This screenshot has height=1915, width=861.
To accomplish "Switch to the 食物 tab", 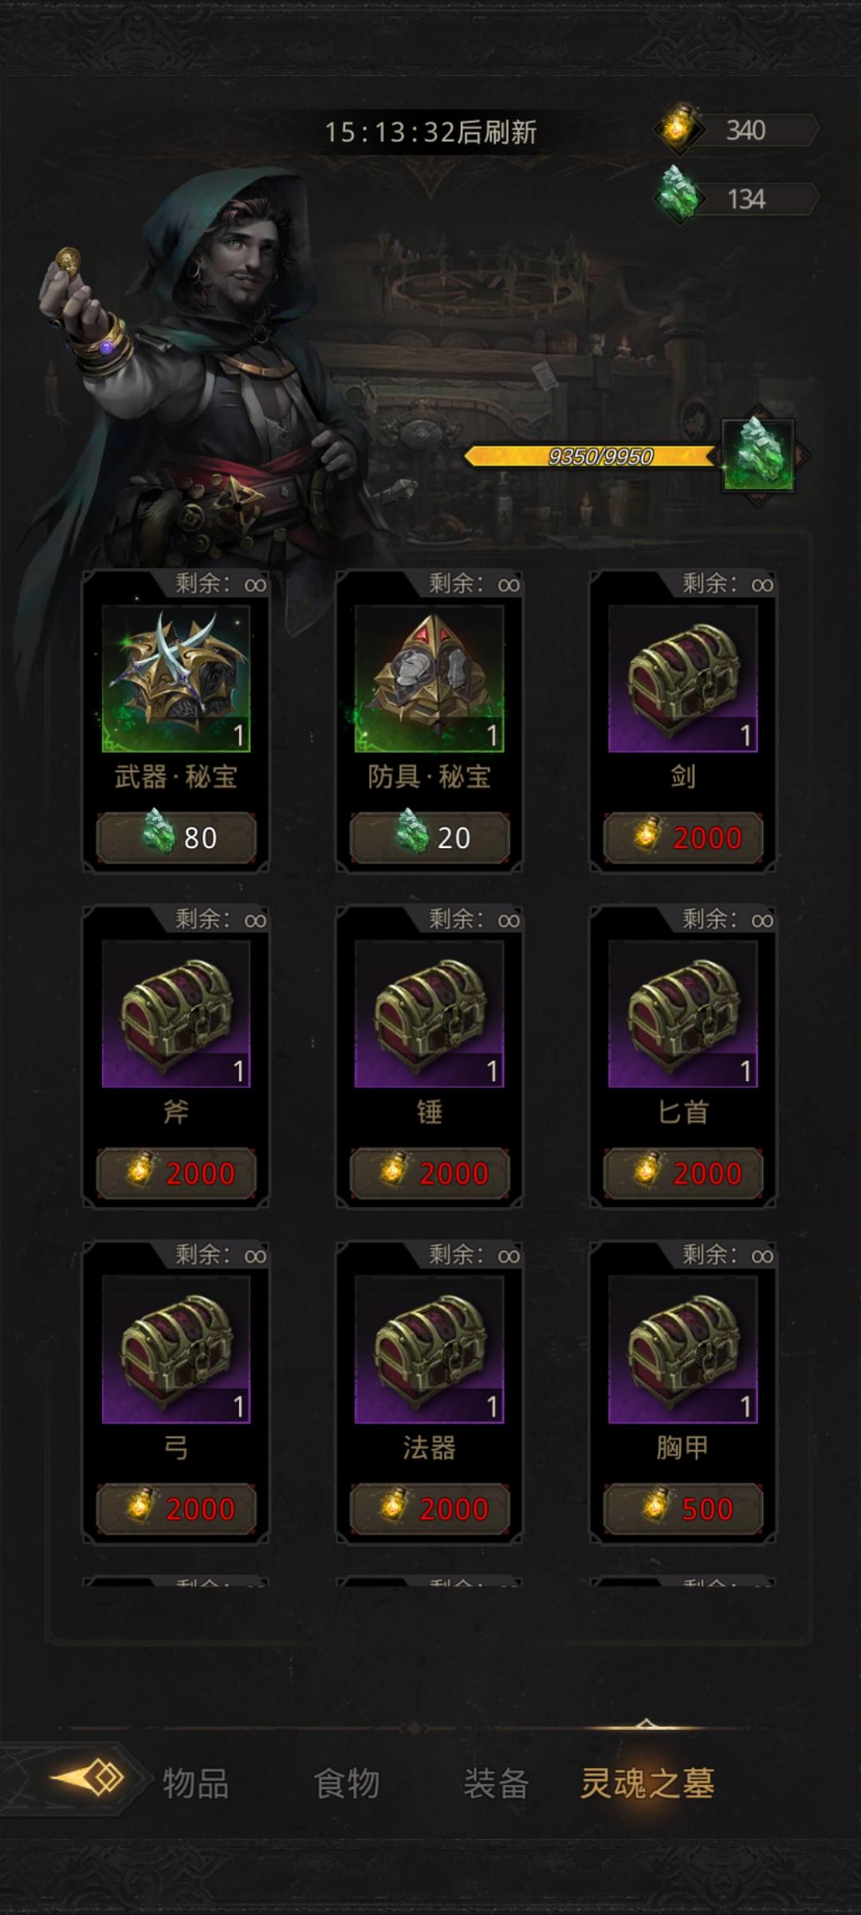I will [x=346, y=1783].
